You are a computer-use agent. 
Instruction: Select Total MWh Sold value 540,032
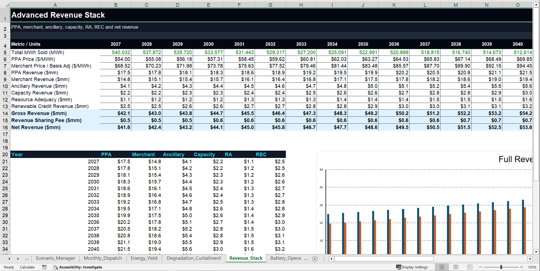[x=116, y=52]
